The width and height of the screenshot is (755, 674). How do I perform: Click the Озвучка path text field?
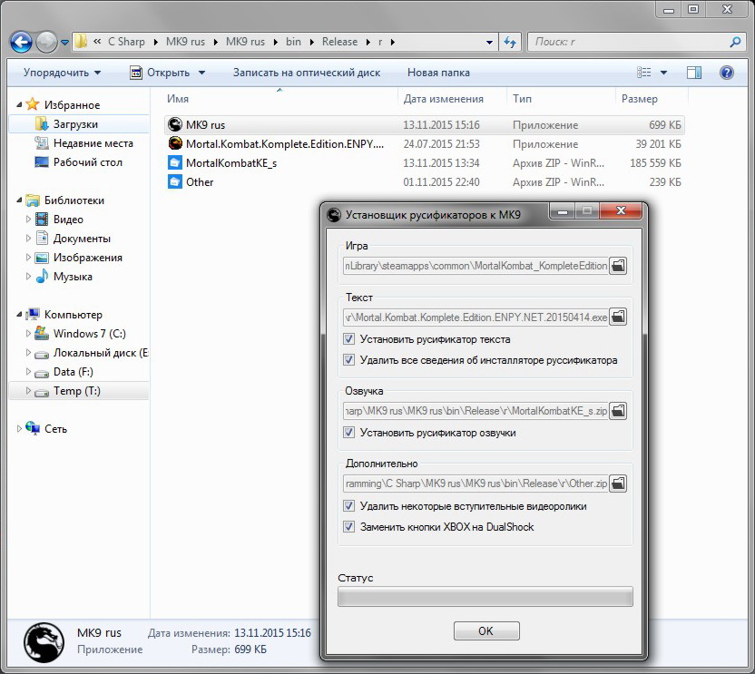476,411
